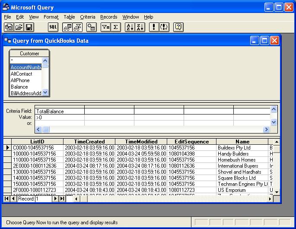Go to next record in navigator
The height and width of the screenshot is (229, 296).
[55, 199]
